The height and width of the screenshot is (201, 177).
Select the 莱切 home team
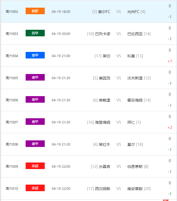pyautogui.click(x=106, y=56)
